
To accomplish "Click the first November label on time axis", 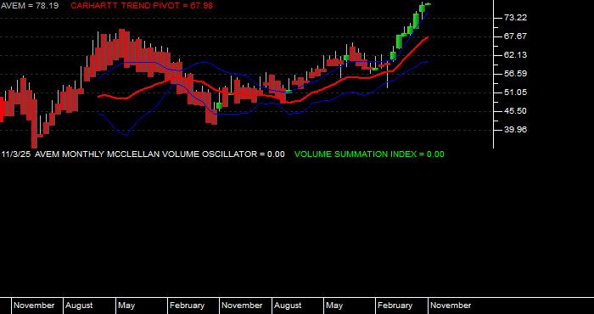I will tap(34, 306).
